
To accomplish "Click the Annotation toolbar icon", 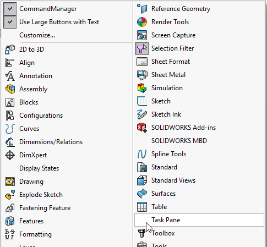I will pyautogui.click(x=10, y=76).
